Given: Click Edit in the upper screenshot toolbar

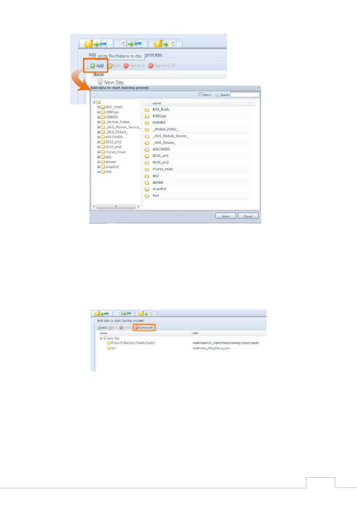Looking at the screenshot, I should (x=114, y=66).
